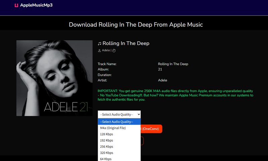Click the Artist: label
268x161 pixels.
(x=103, y=80)
